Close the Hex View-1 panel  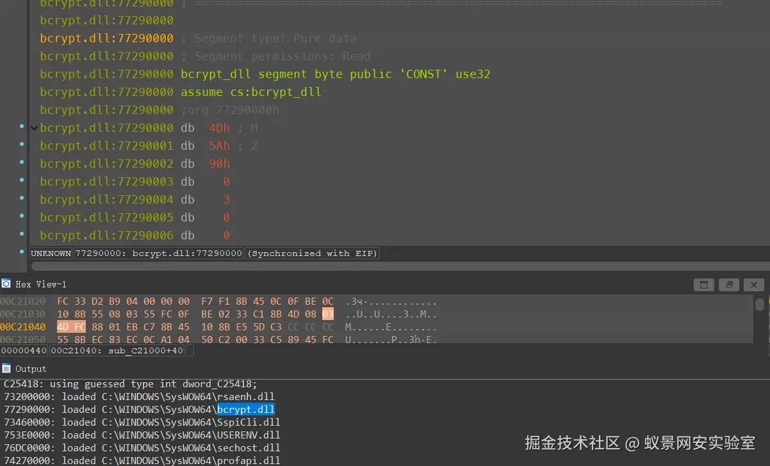point(754,285)
